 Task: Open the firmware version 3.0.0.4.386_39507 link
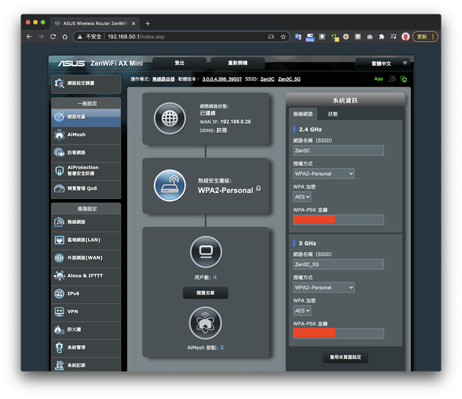point(222,79)
